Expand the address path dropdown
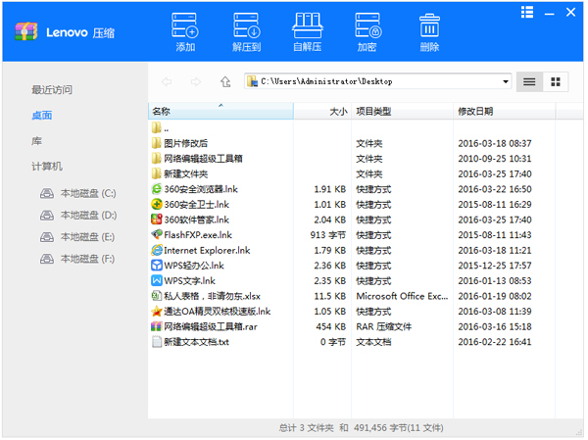The width and height of the screenshot is (588, 440). tap(506, 81)
